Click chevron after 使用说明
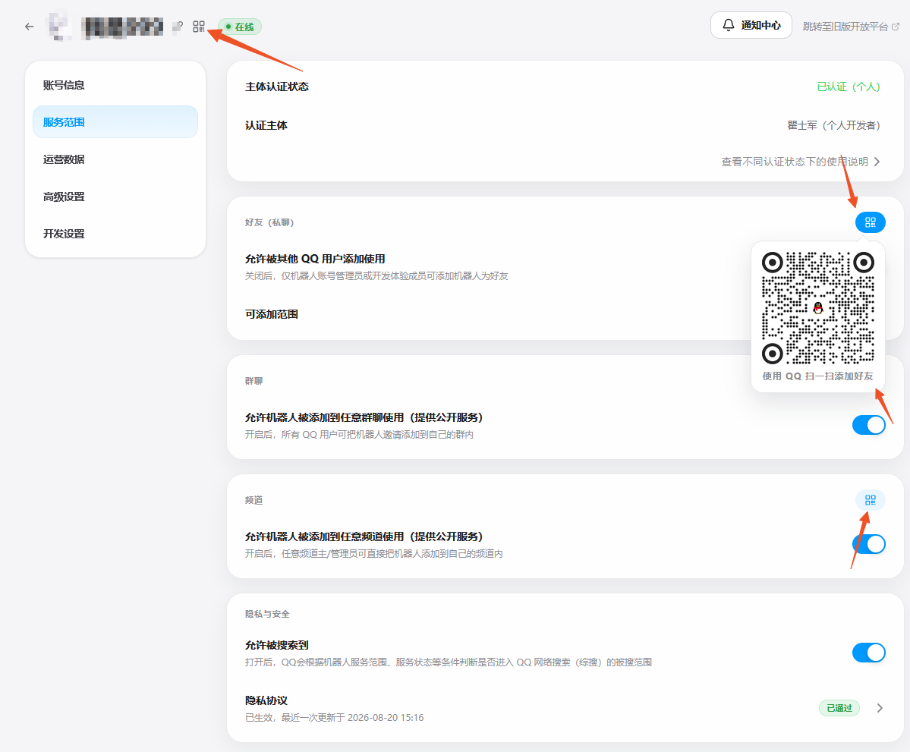910x752 pixels. coord(877,162)
